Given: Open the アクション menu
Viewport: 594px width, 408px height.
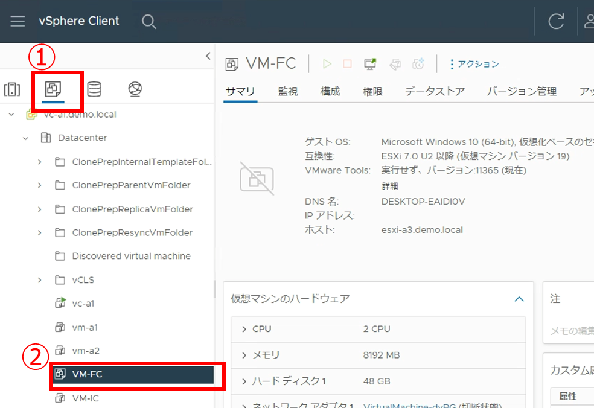Looking at the screenshot, I should click(474, 64).
